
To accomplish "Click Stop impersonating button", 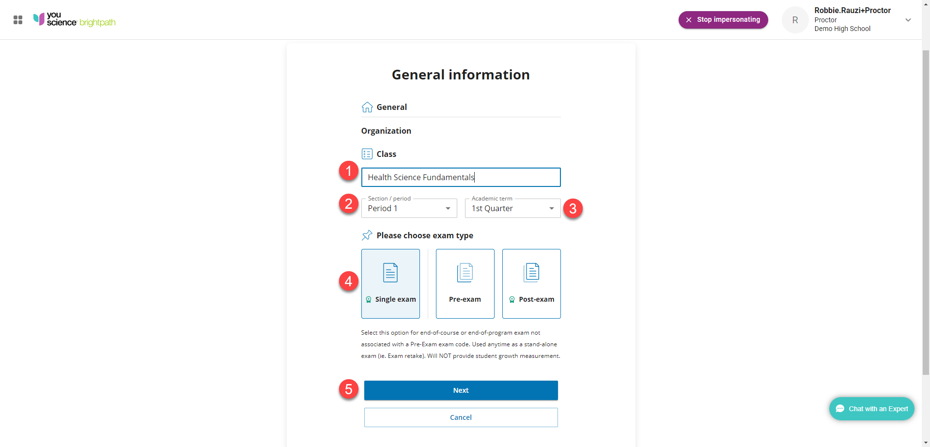I will (723, 20).
